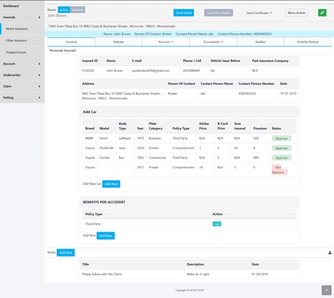Click note date 01-08-2019

pos(260,274)
